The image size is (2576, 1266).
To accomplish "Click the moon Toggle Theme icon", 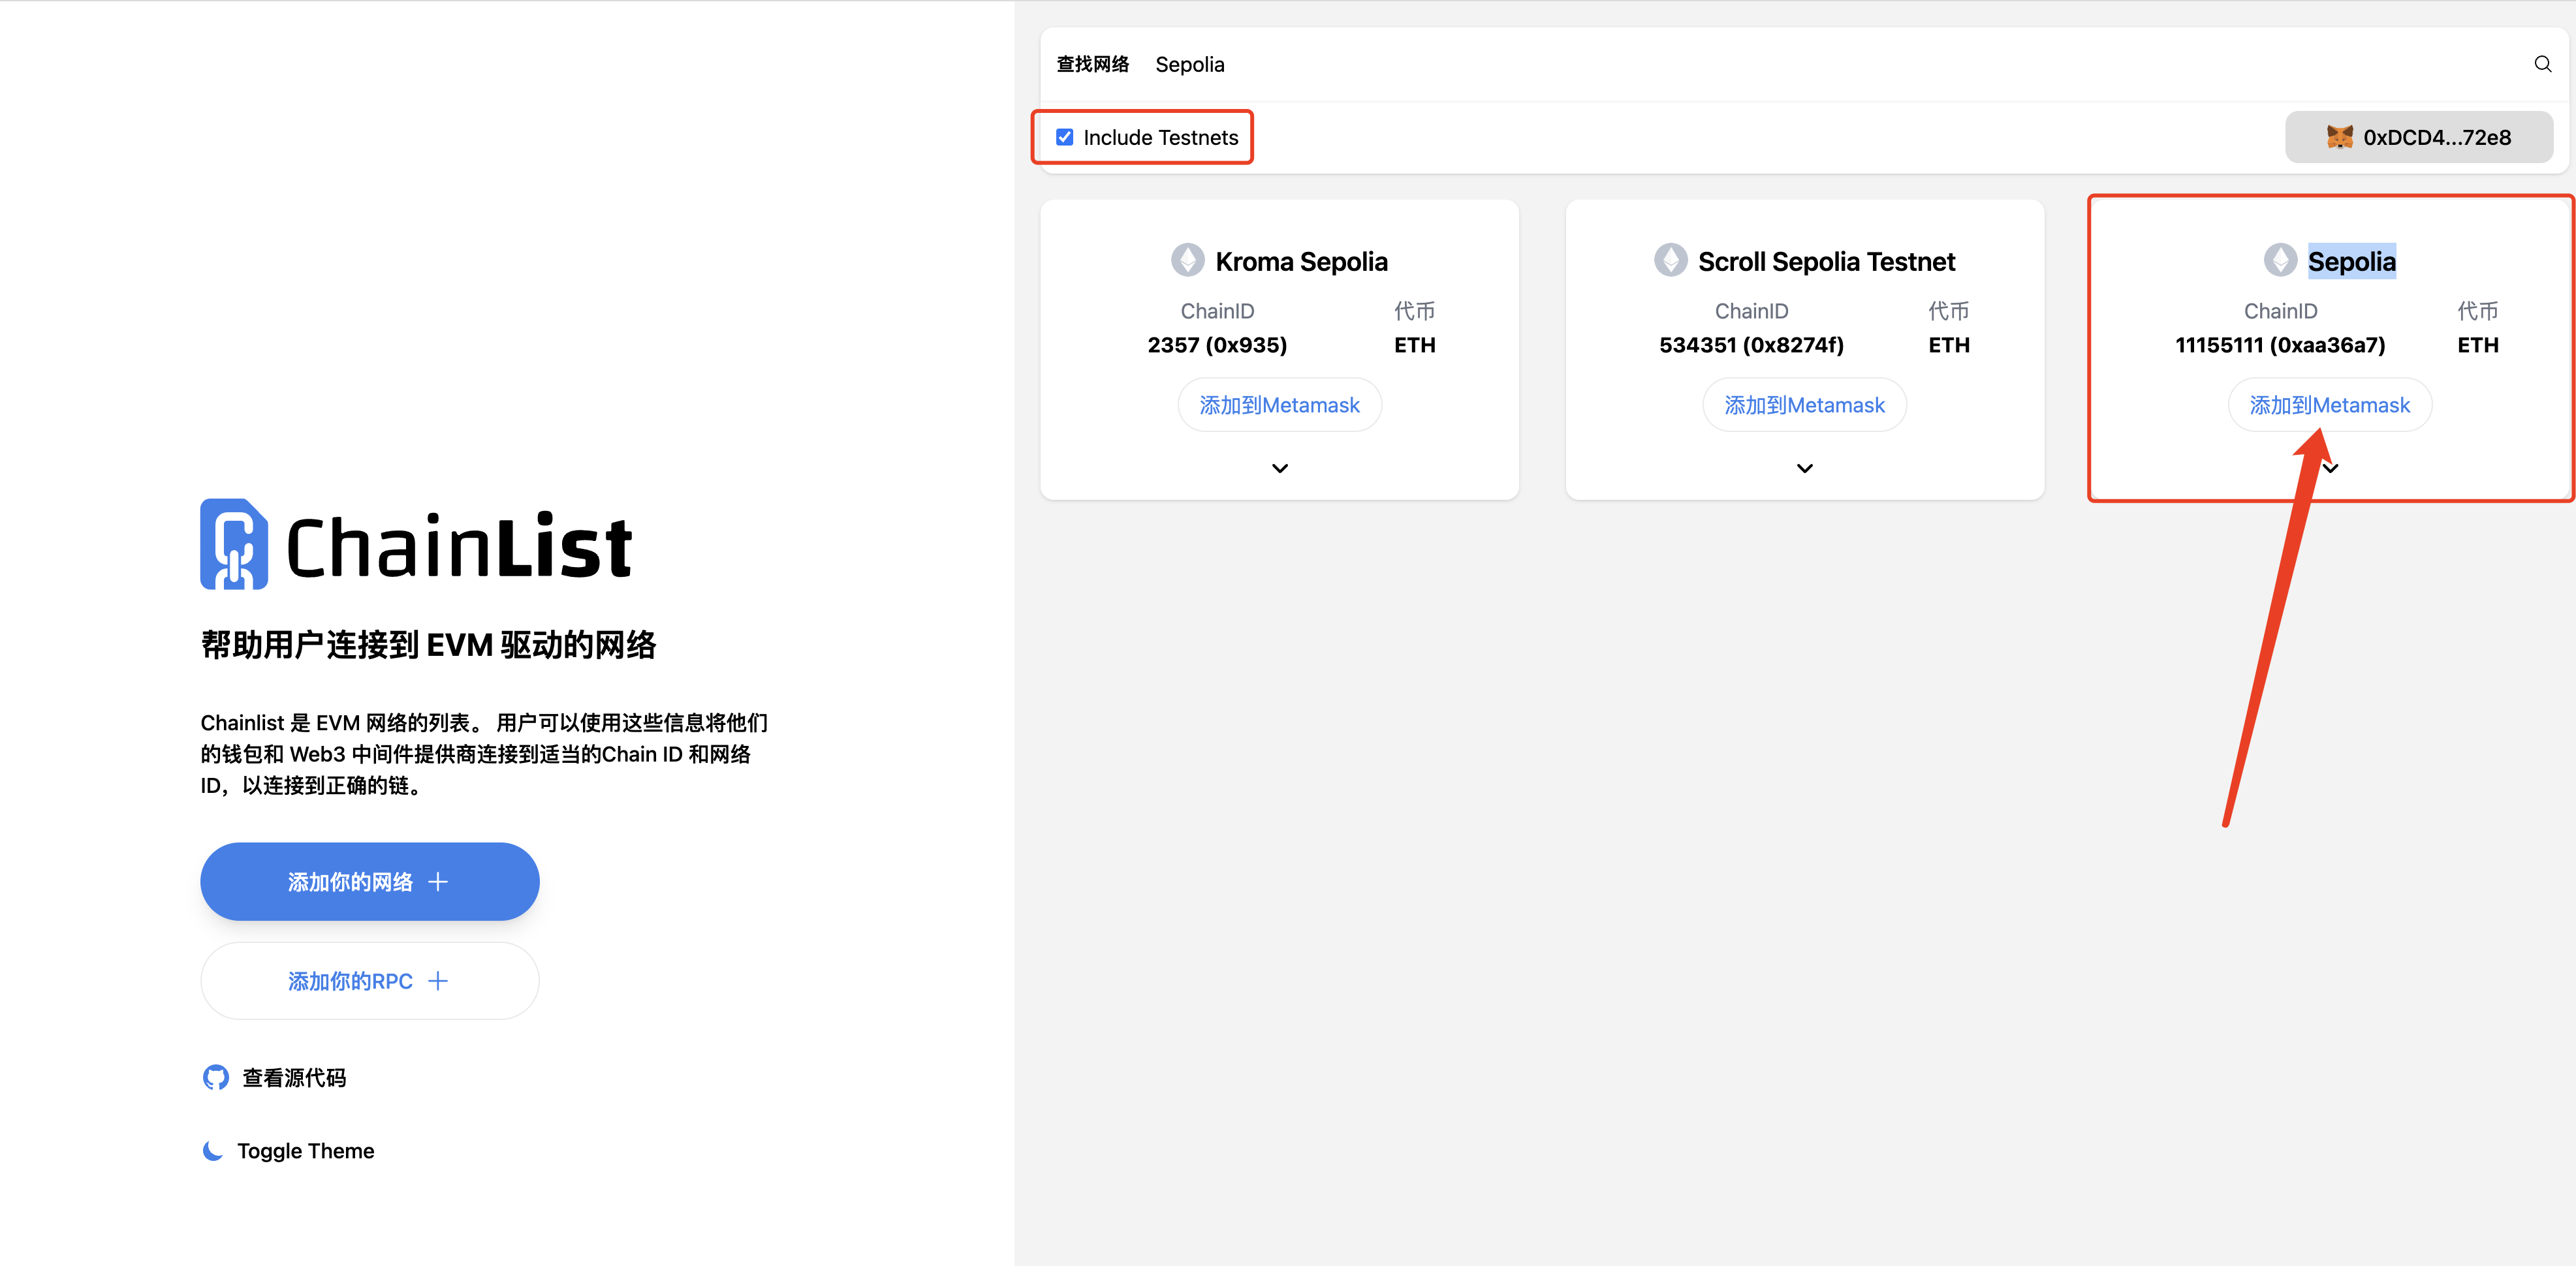I will click(x=212, y=1151).
